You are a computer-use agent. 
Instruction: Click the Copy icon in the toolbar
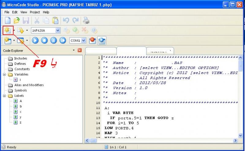pos(46,20)
